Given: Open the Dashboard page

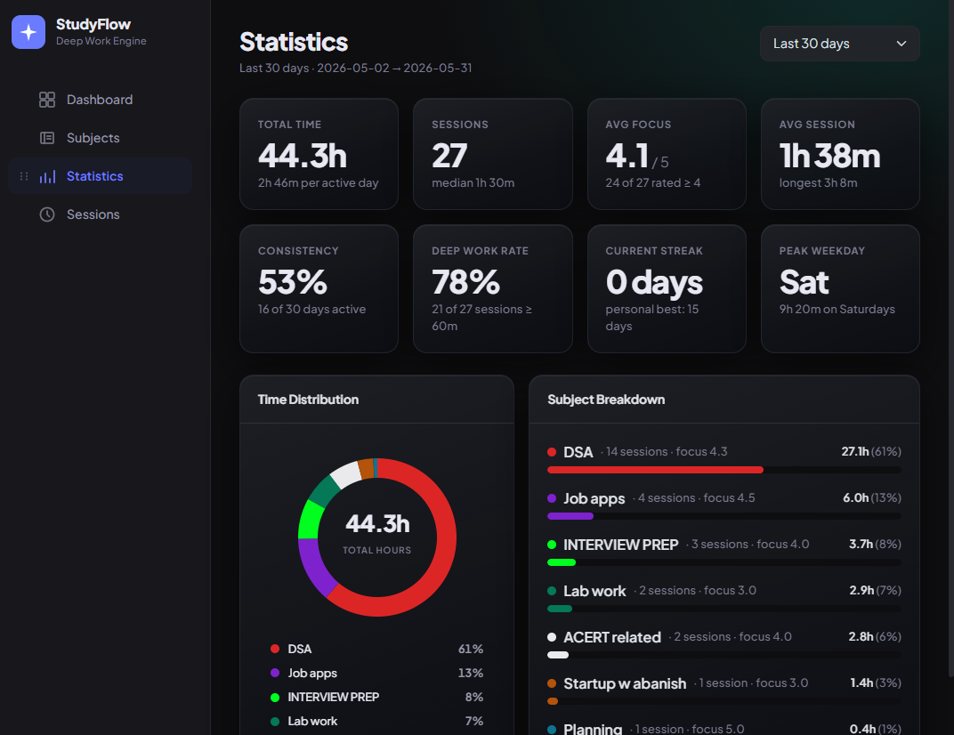Looking at the screenshot, I should (101, 100).
